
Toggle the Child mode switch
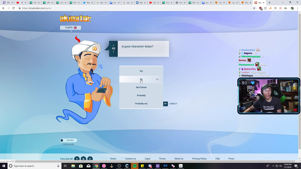68,140
